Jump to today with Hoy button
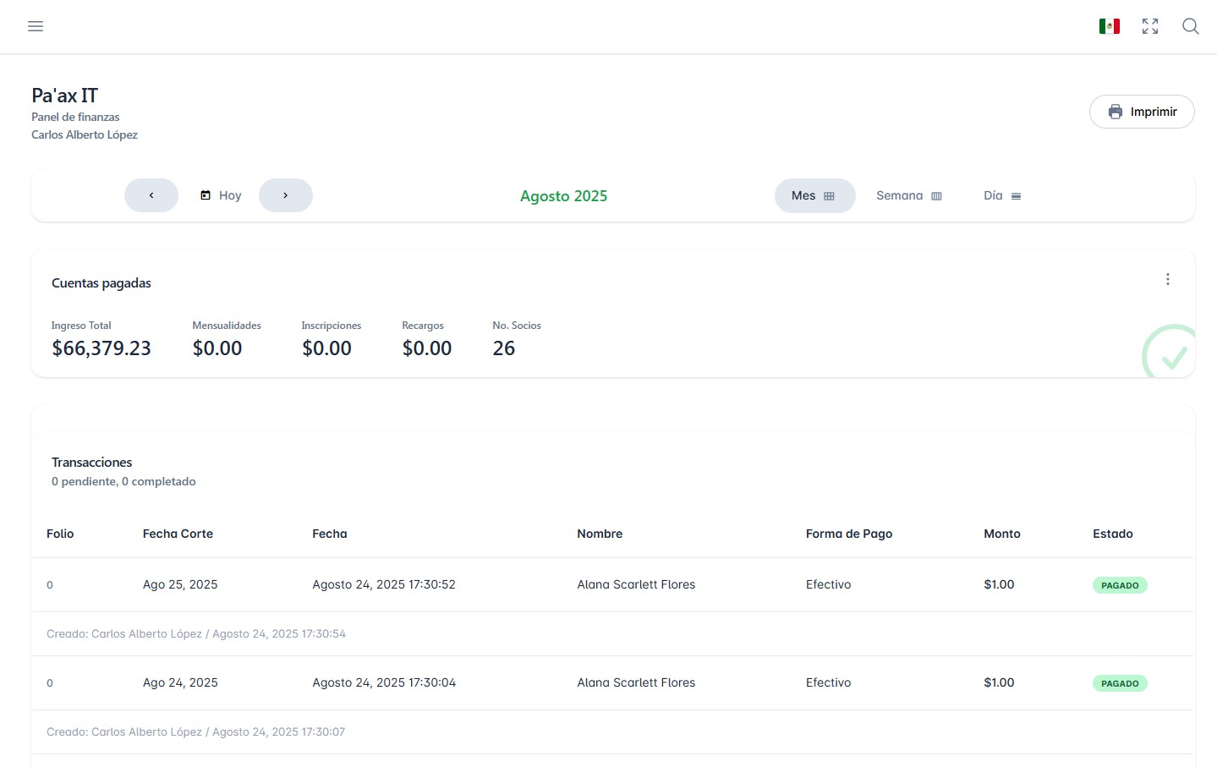The width and height of the screenshot is (1217, 767). click(x=221, y=195)
